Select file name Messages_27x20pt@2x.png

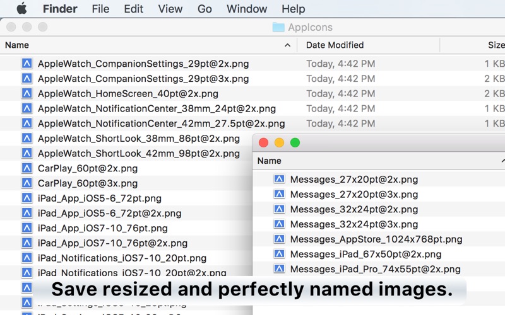click(354, 180)
